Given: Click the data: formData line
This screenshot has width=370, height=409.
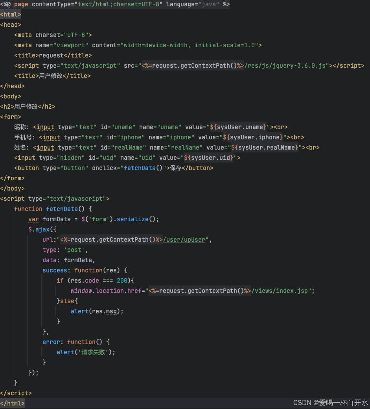Looking at the screenshot, I should coord(69,260).
